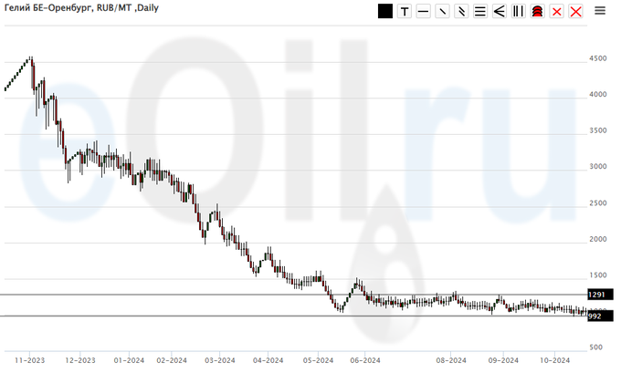The width and height of the screenshot is (621, 373).
Task: Click the large red X clear-all button
Action: (x=575, y=11)
